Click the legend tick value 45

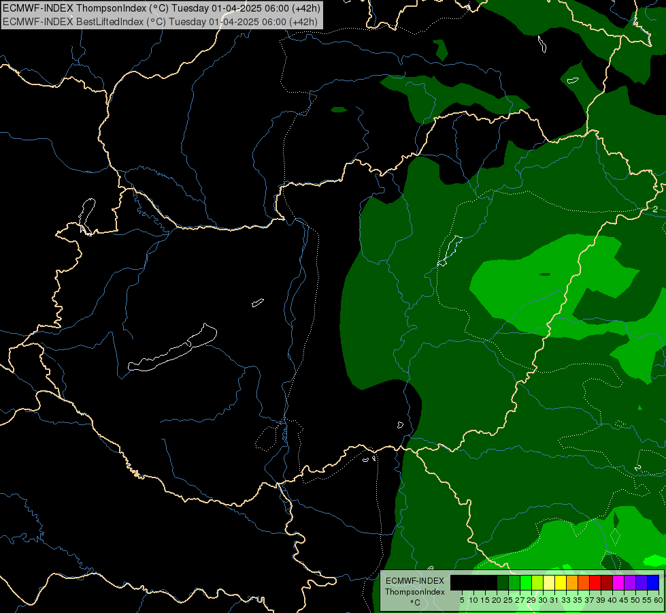tap(624, 600)
